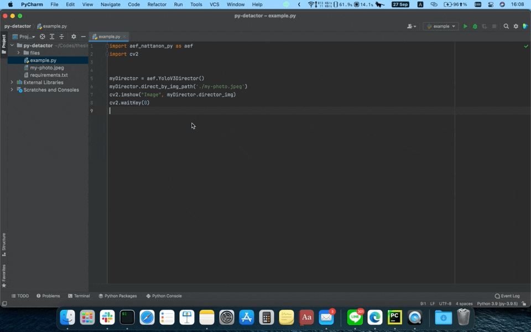Expand External Libraries node
Screen dimensions: 531x332
12,82
